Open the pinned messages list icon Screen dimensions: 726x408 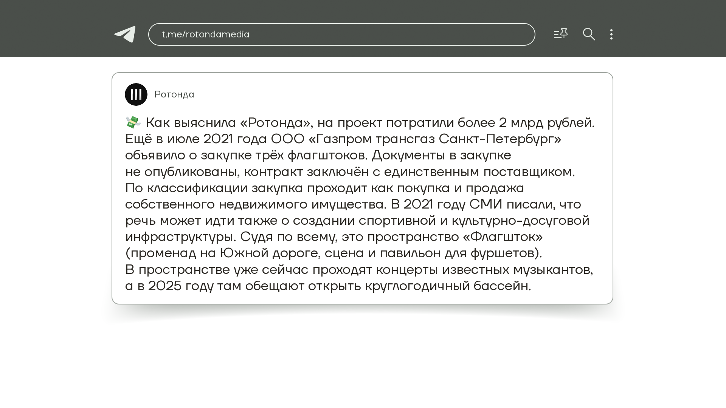pos(560,34)
